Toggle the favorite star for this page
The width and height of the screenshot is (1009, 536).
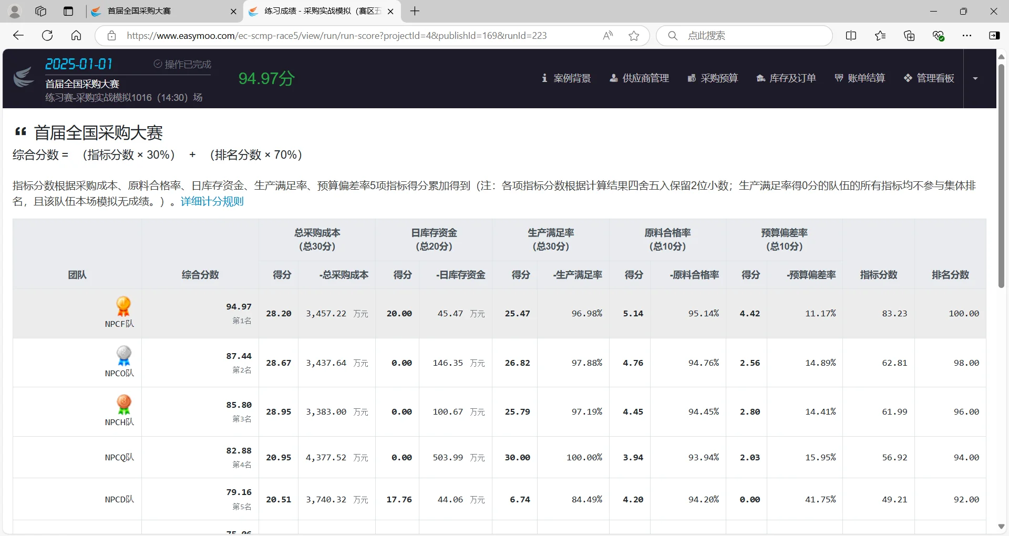click(634, 36)
